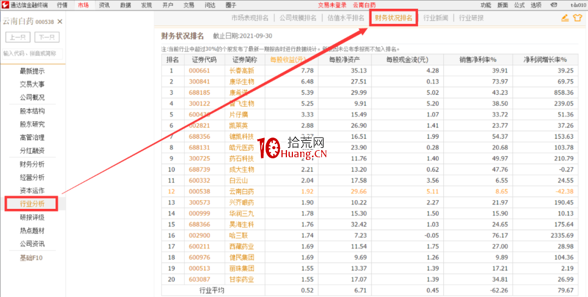The image size is (588, 297).
Task: Select 交易大事 in the sidebar
Action: (x=32, y=84)
